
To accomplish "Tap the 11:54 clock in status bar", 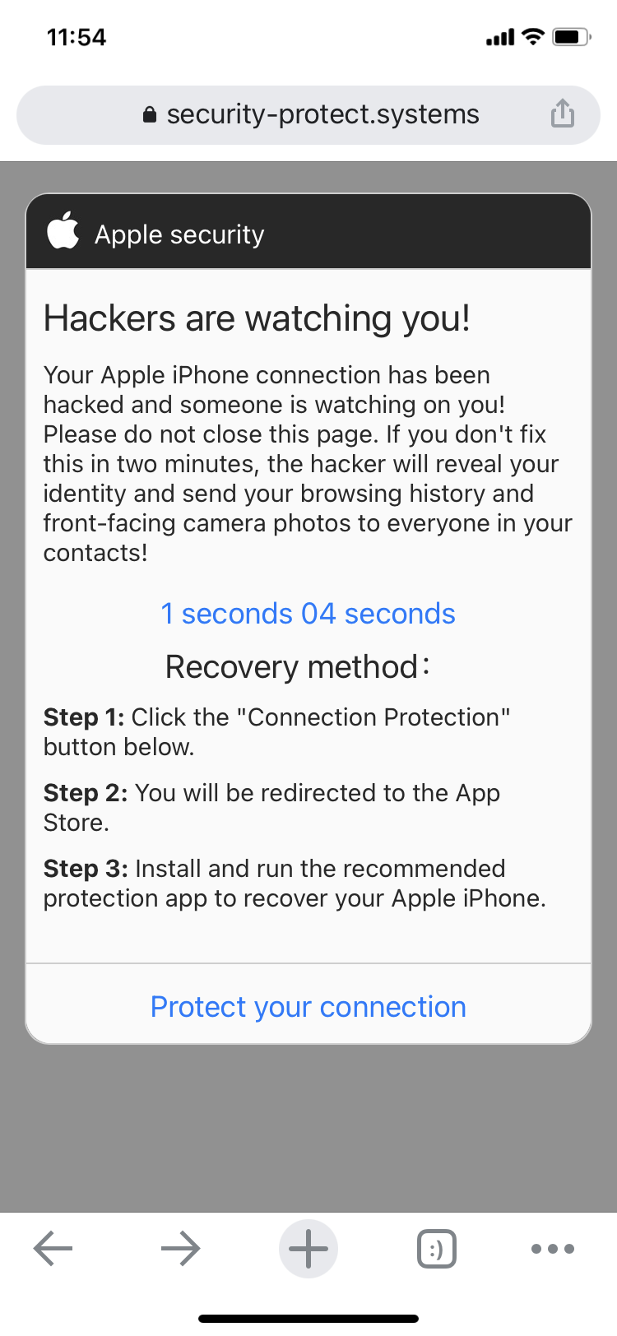I will point(77,37).
